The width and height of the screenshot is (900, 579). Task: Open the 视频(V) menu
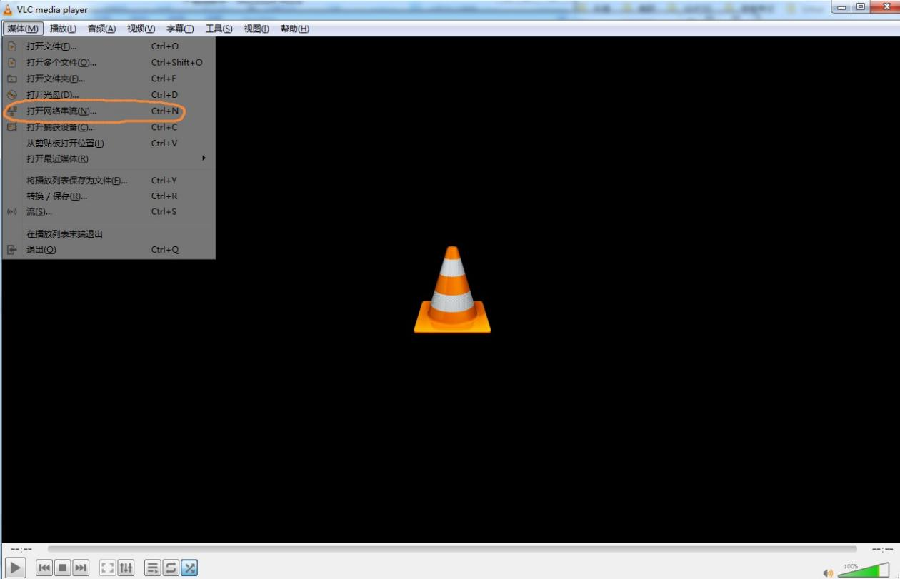point(141,29)
